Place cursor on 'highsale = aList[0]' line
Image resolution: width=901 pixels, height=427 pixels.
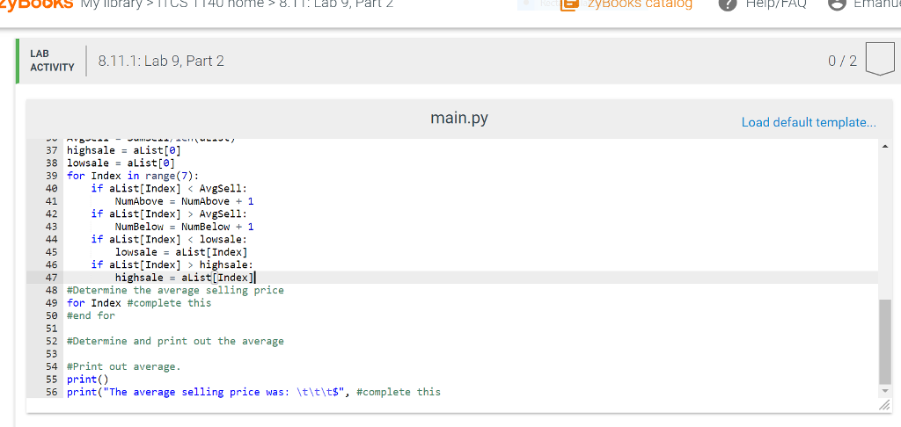click(124, 150)
